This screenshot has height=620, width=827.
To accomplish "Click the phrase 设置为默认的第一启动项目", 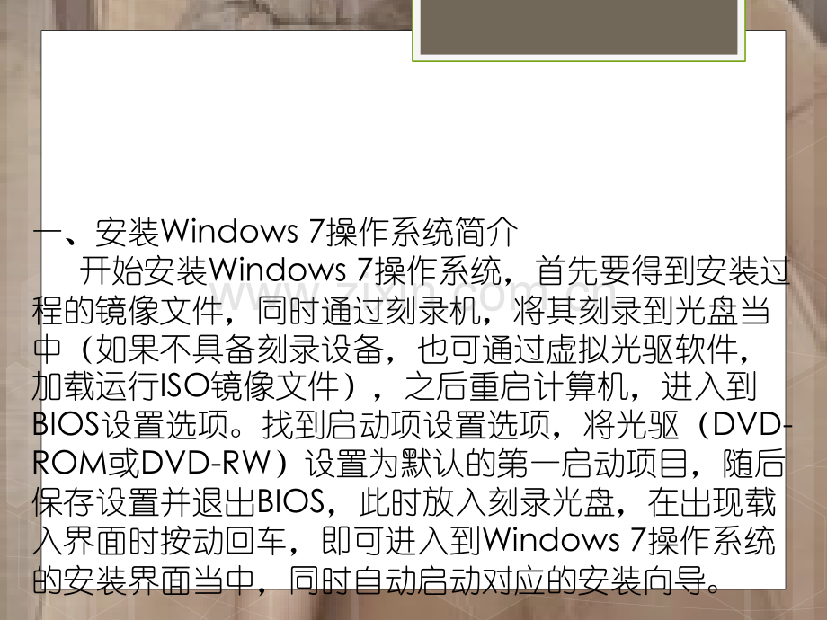I will pyautogui.click(x=496, y=464).
